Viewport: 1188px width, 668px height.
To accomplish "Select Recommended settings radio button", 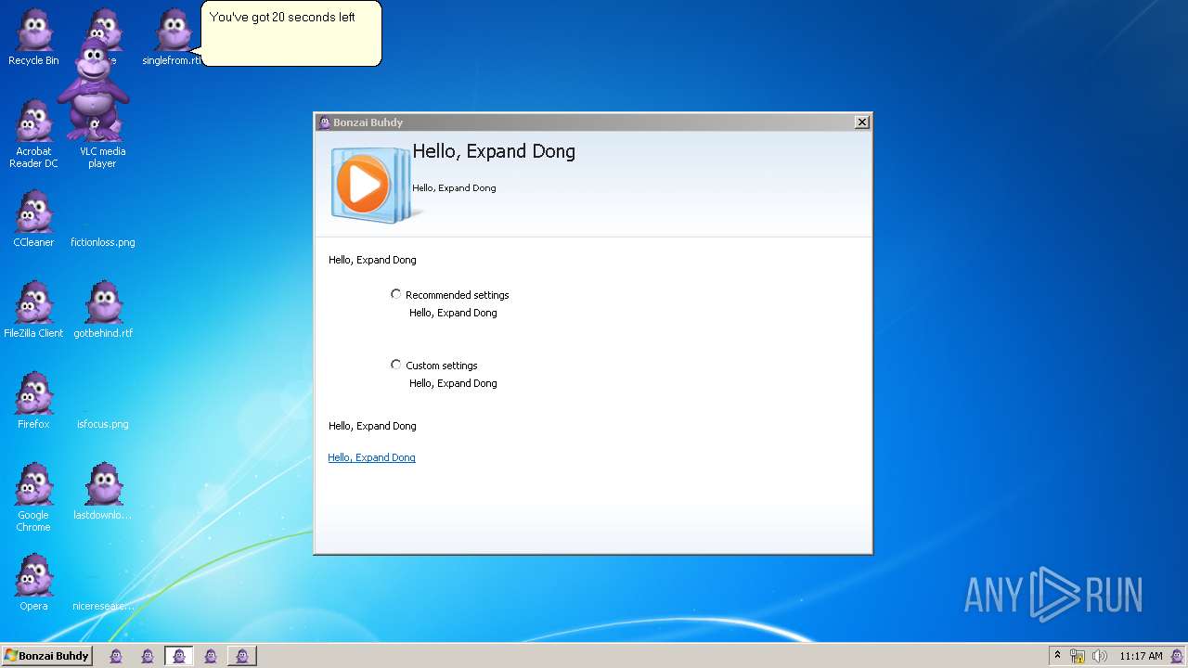I will click(x=396, y=294).
